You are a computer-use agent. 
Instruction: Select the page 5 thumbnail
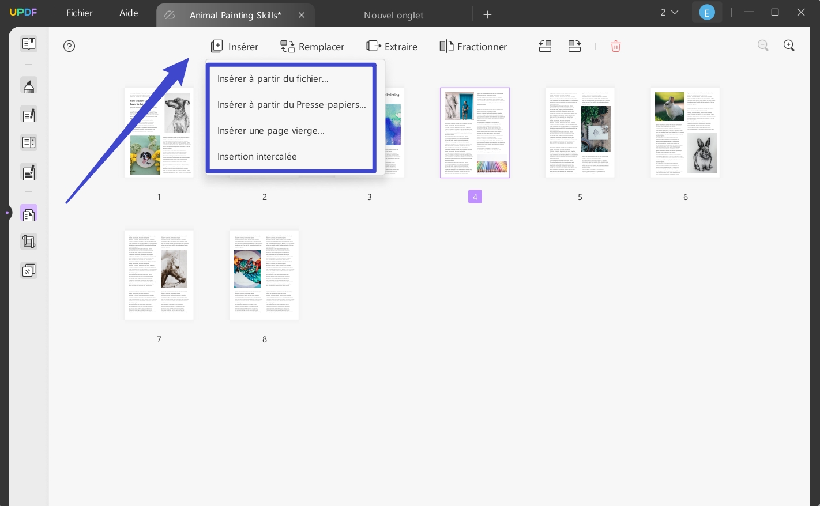pos(580,133)
